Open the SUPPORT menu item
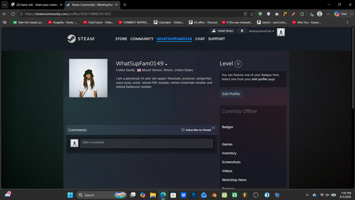 (x=217, y=39)
